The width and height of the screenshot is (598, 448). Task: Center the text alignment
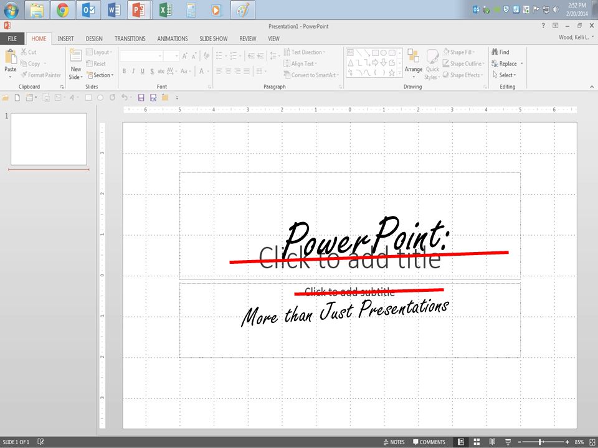click(229, 71)
